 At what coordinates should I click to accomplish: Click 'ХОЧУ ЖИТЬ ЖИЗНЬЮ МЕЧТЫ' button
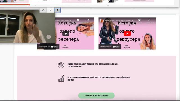96,95
